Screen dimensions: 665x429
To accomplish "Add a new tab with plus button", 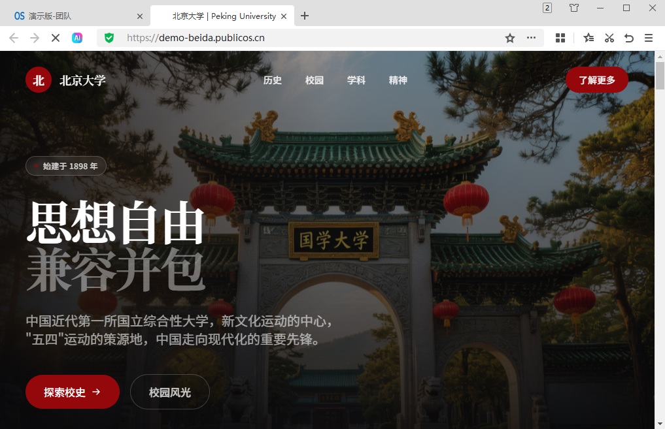I will (x=305, y=16).
